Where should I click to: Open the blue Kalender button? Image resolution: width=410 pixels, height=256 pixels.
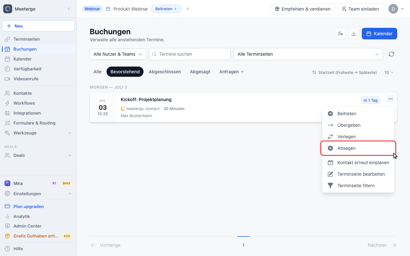[379, 34]
